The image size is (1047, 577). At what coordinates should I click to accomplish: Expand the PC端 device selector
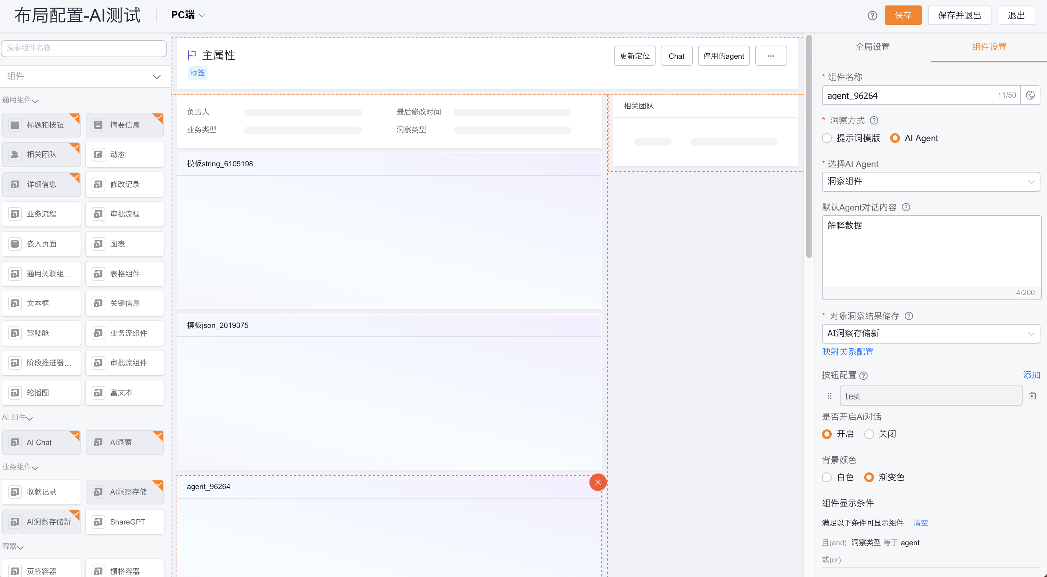[x=188, y=15]
